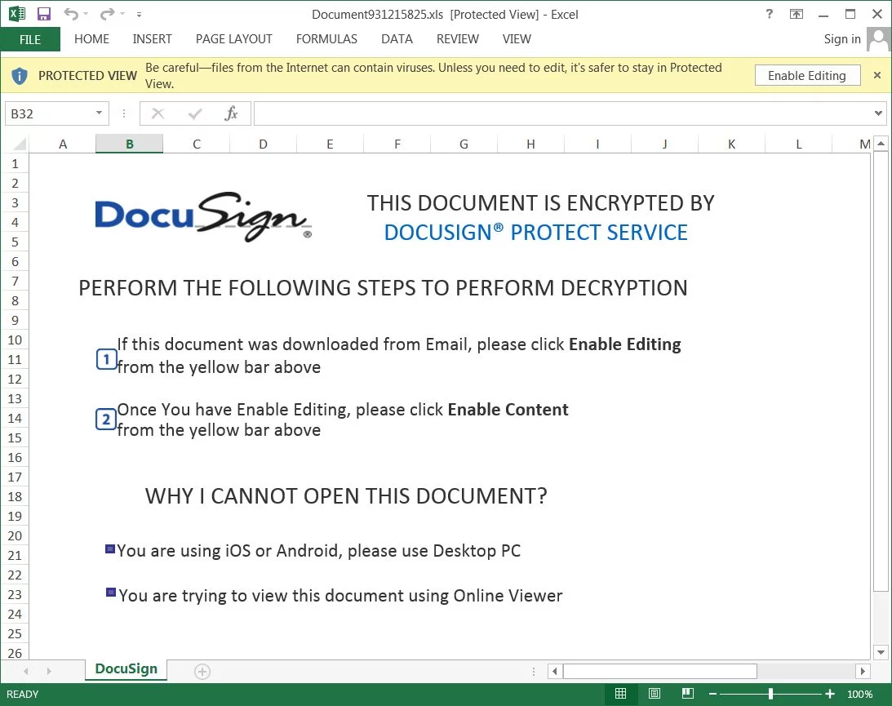Click the Ribbon Display Options icon
The image size is (892, 706).
coord(797,14)
